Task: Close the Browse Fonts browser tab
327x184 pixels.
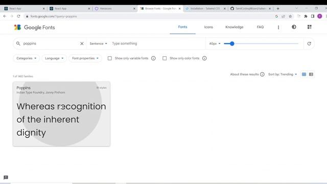Action: (x=179, y=9)
